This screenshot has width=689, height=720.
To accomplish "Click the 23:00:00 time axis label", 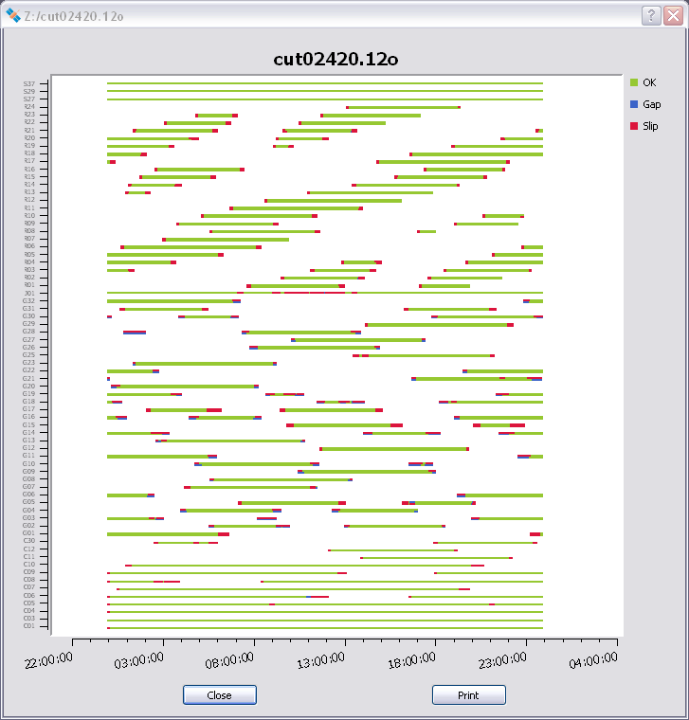I will click(502, 657).
